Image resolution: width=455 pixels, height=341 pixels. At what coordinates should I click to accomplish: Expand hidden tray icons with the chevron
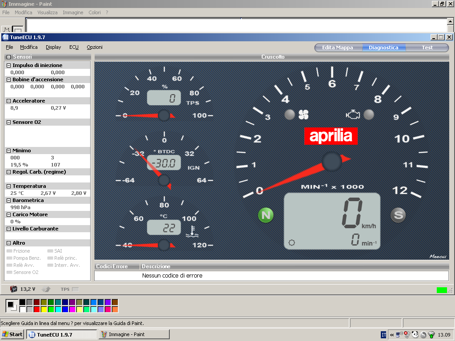point(392,335)
